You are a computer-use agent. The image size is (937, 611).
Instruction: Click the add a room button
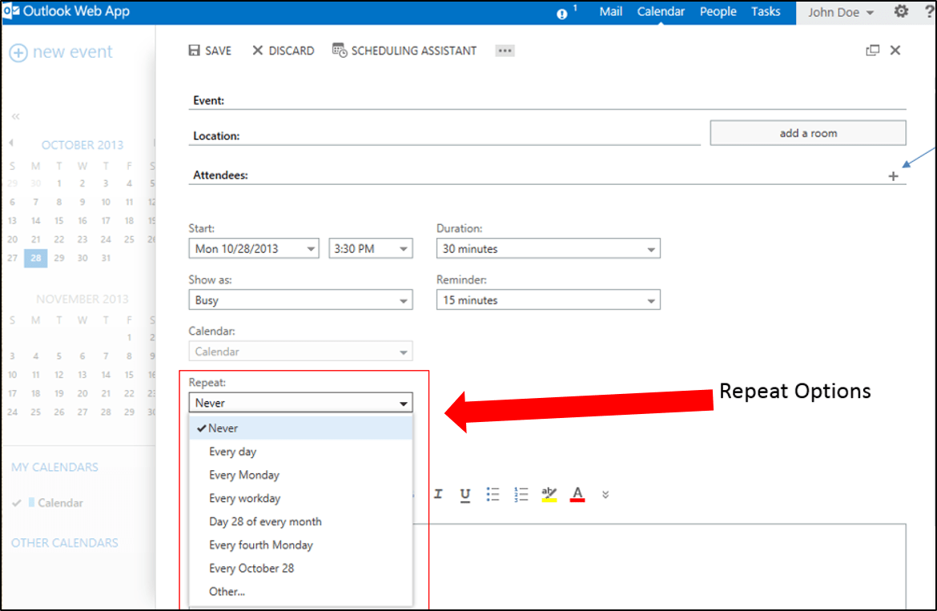pos(808,133)
